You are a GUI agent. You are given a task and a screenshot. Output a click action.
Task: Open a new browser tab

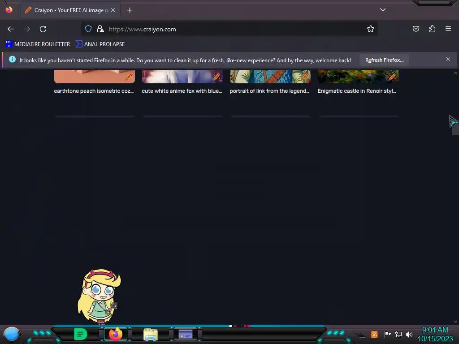pyautogui.click(x=130, y=10)
